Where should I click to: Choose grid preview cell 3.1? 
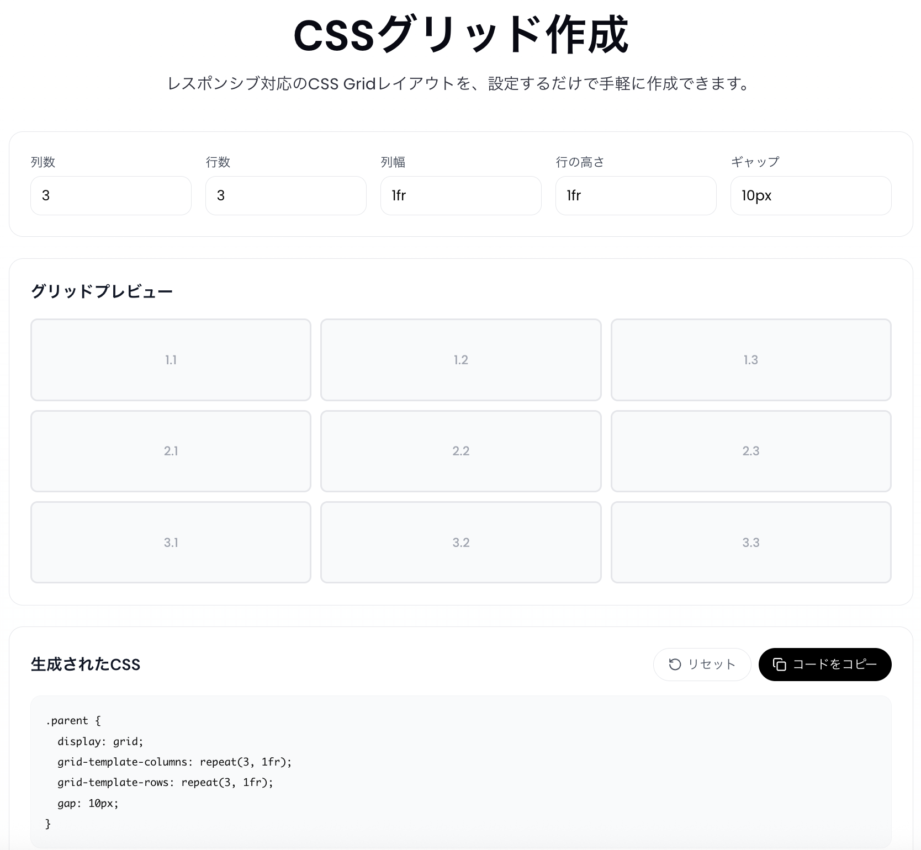coord(171,543)
